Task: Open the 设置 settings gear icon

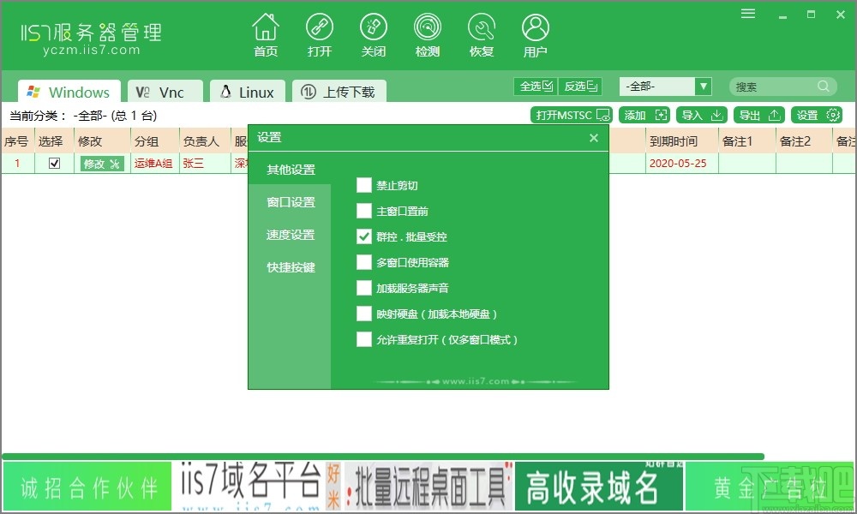Action: tap(816, 114)
